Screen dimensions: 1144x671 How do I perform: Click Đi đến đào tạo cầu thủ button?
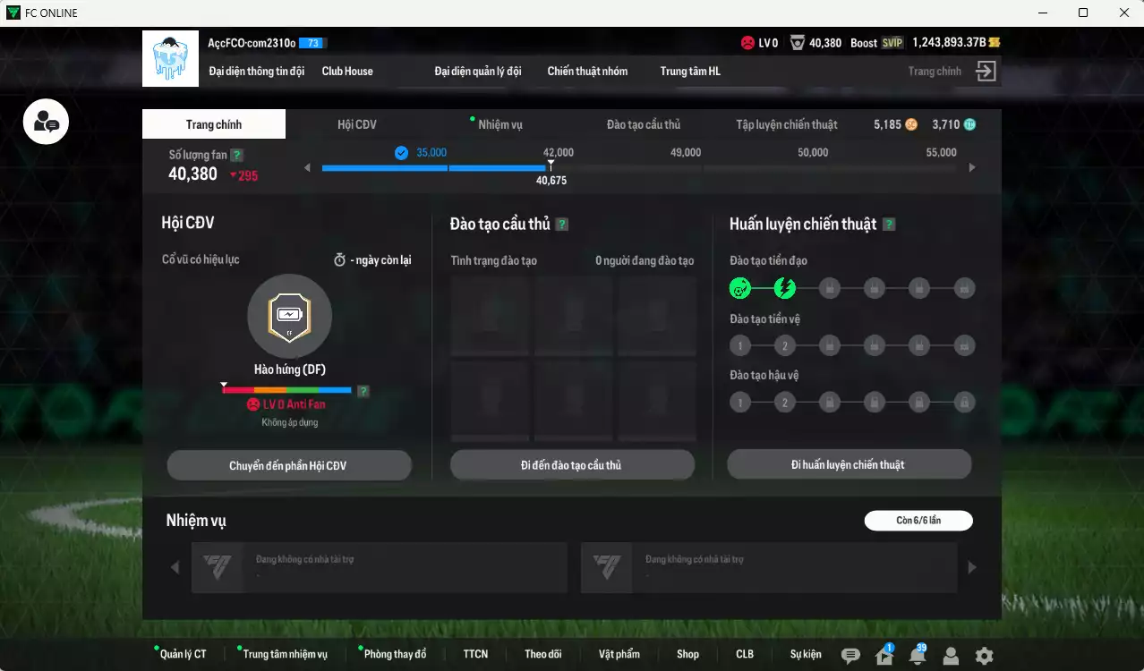(x=572, y=465)
